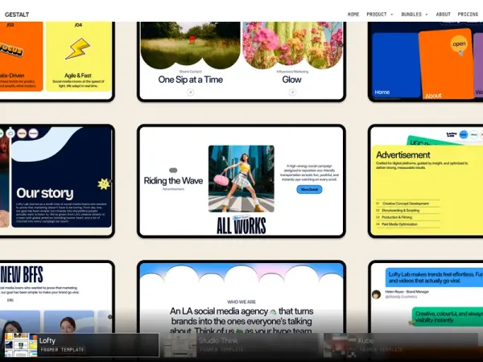Click 'Paid Media Optimization' list row

tap(408, 224)
